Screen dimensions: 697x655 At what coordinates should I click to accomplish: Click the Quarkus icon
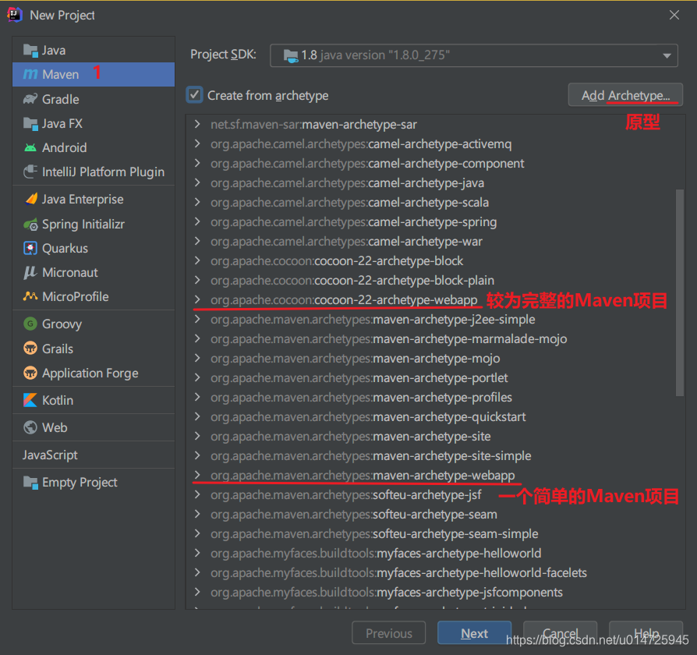coord(30,248)
